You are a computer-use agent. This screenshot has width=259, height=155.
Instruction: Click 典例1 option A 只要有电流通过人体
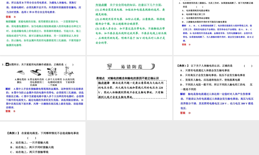(205, 71)
